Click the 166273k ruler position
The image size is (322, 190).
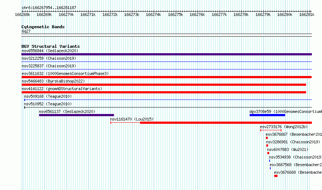(132, 14)
